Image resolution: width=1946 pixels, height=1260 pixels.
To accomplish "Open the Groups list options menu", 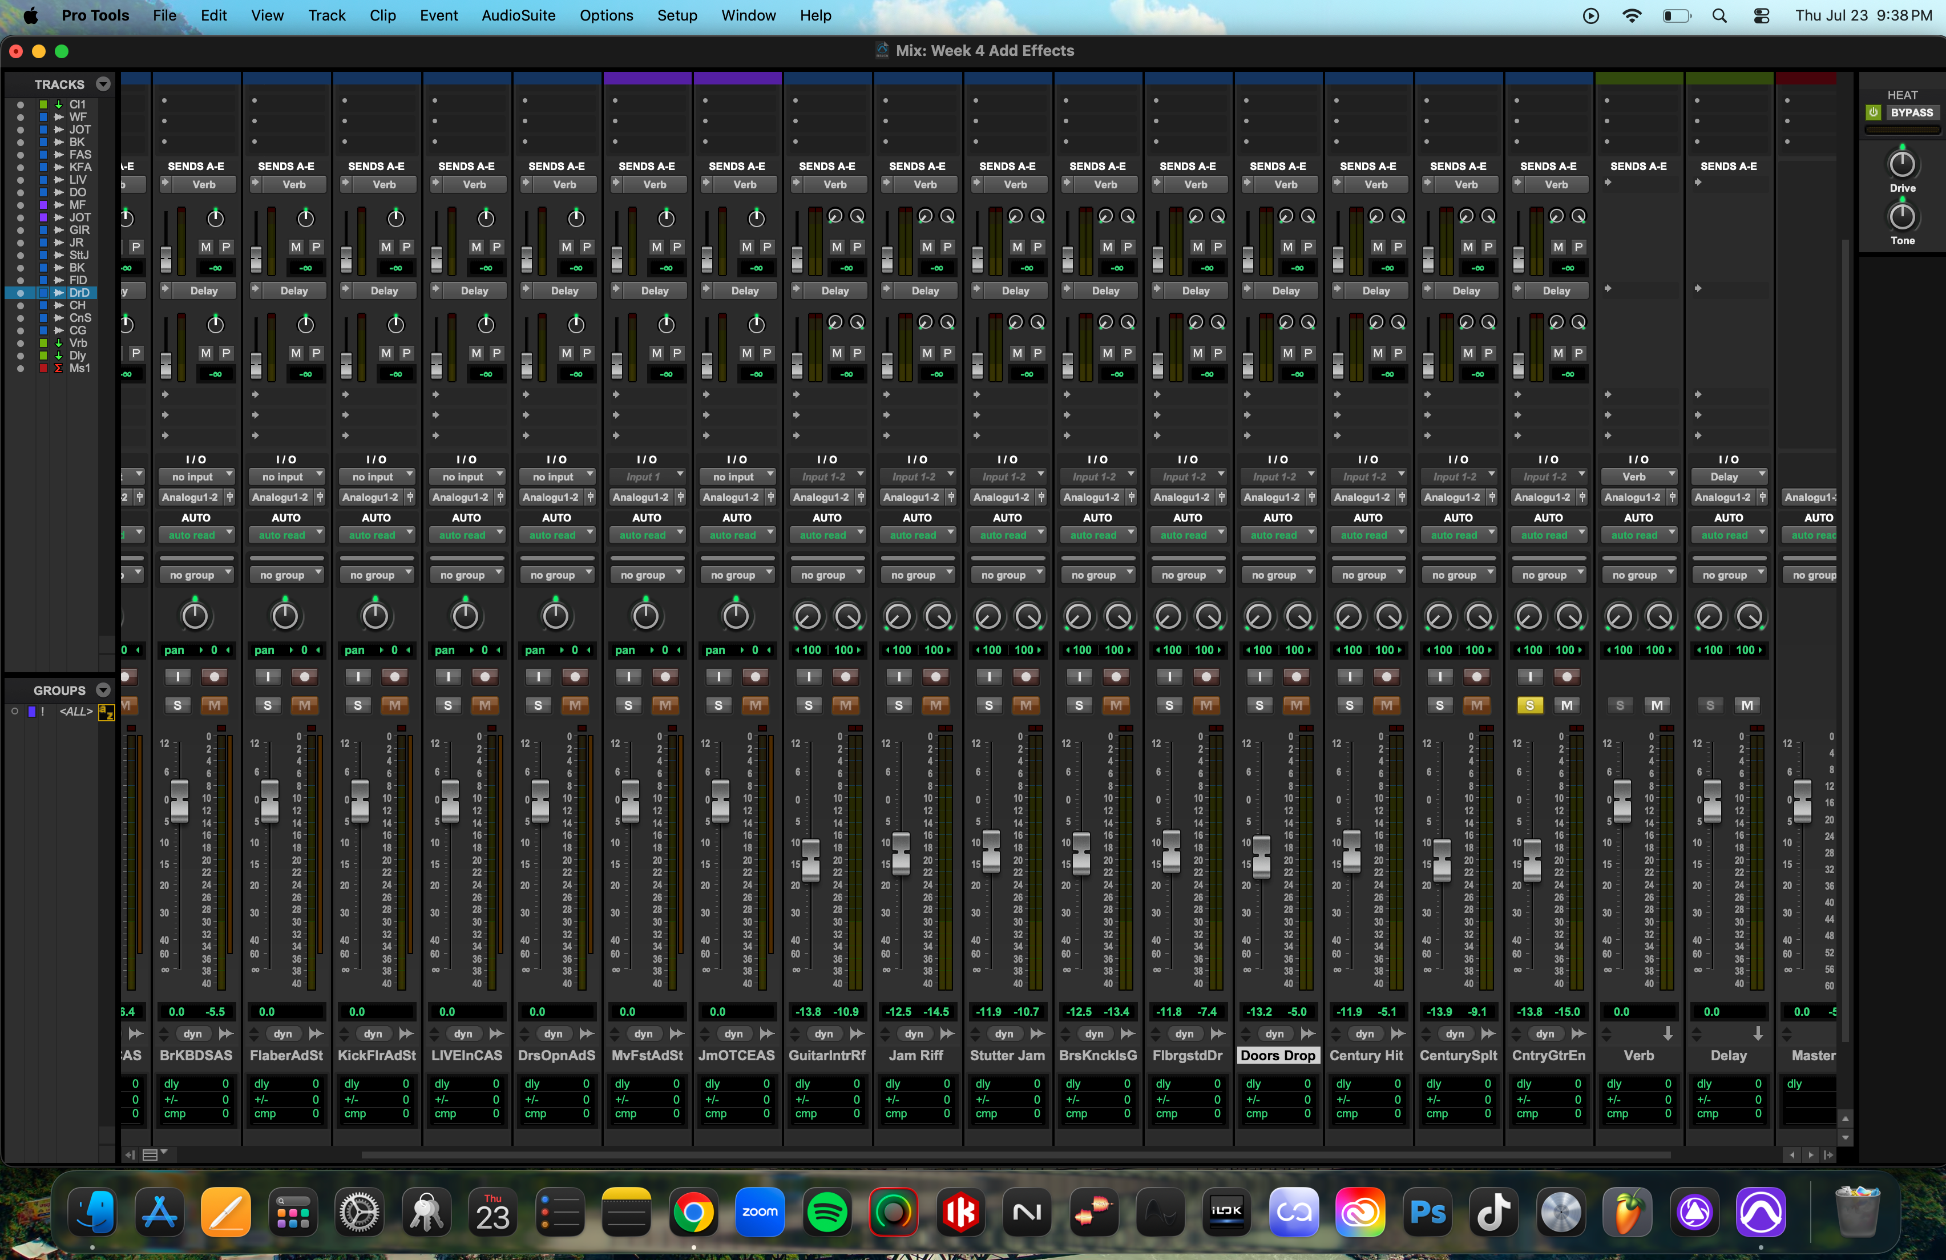I will click(x=103, y=690).
